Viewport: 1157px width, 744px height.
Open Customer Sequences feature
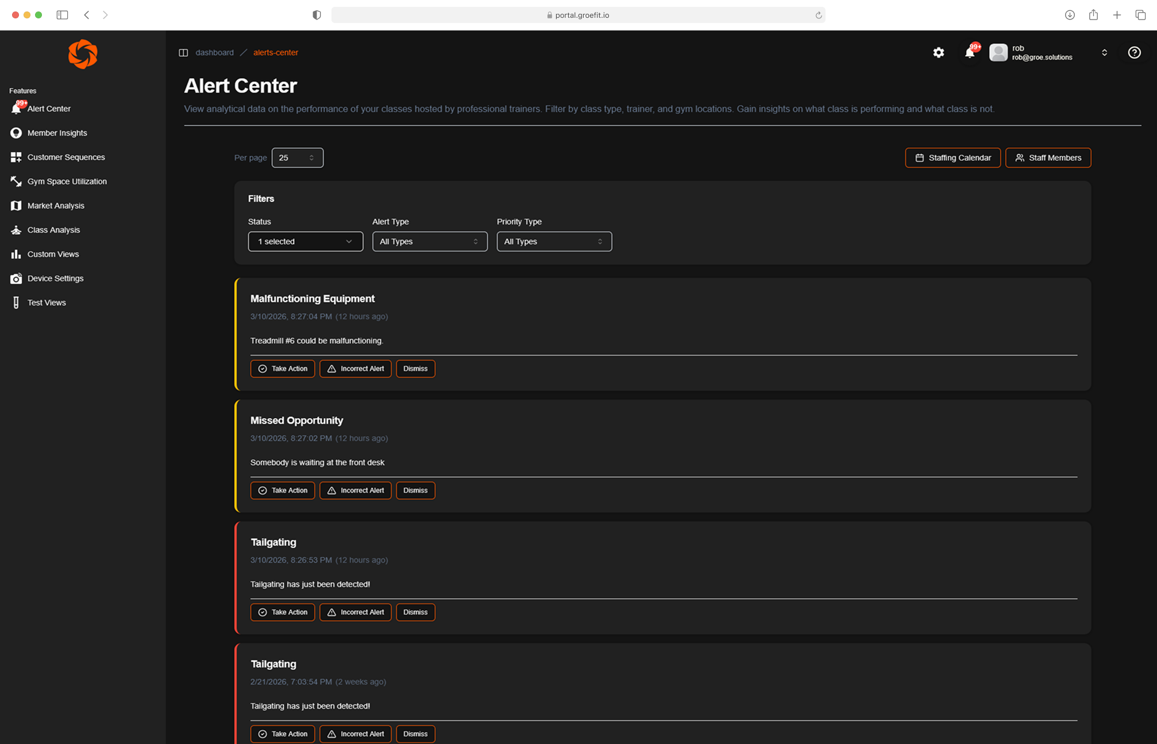[66, 157]
